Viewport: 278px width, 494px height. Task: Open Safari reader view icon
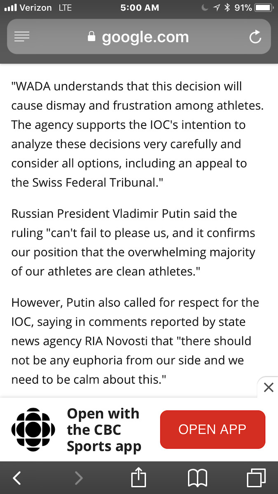22,37
